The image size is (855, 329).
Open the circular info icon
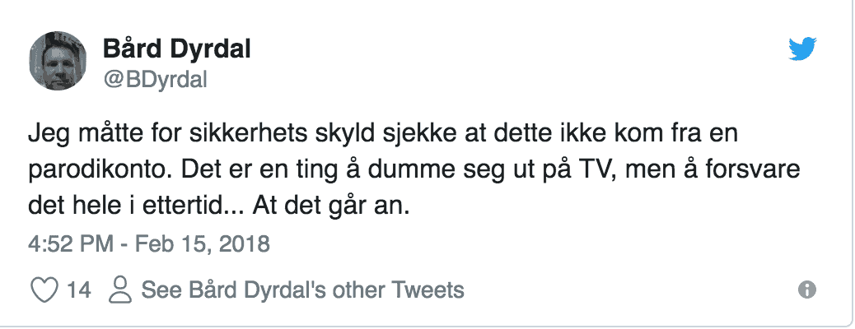coord(807,290)
